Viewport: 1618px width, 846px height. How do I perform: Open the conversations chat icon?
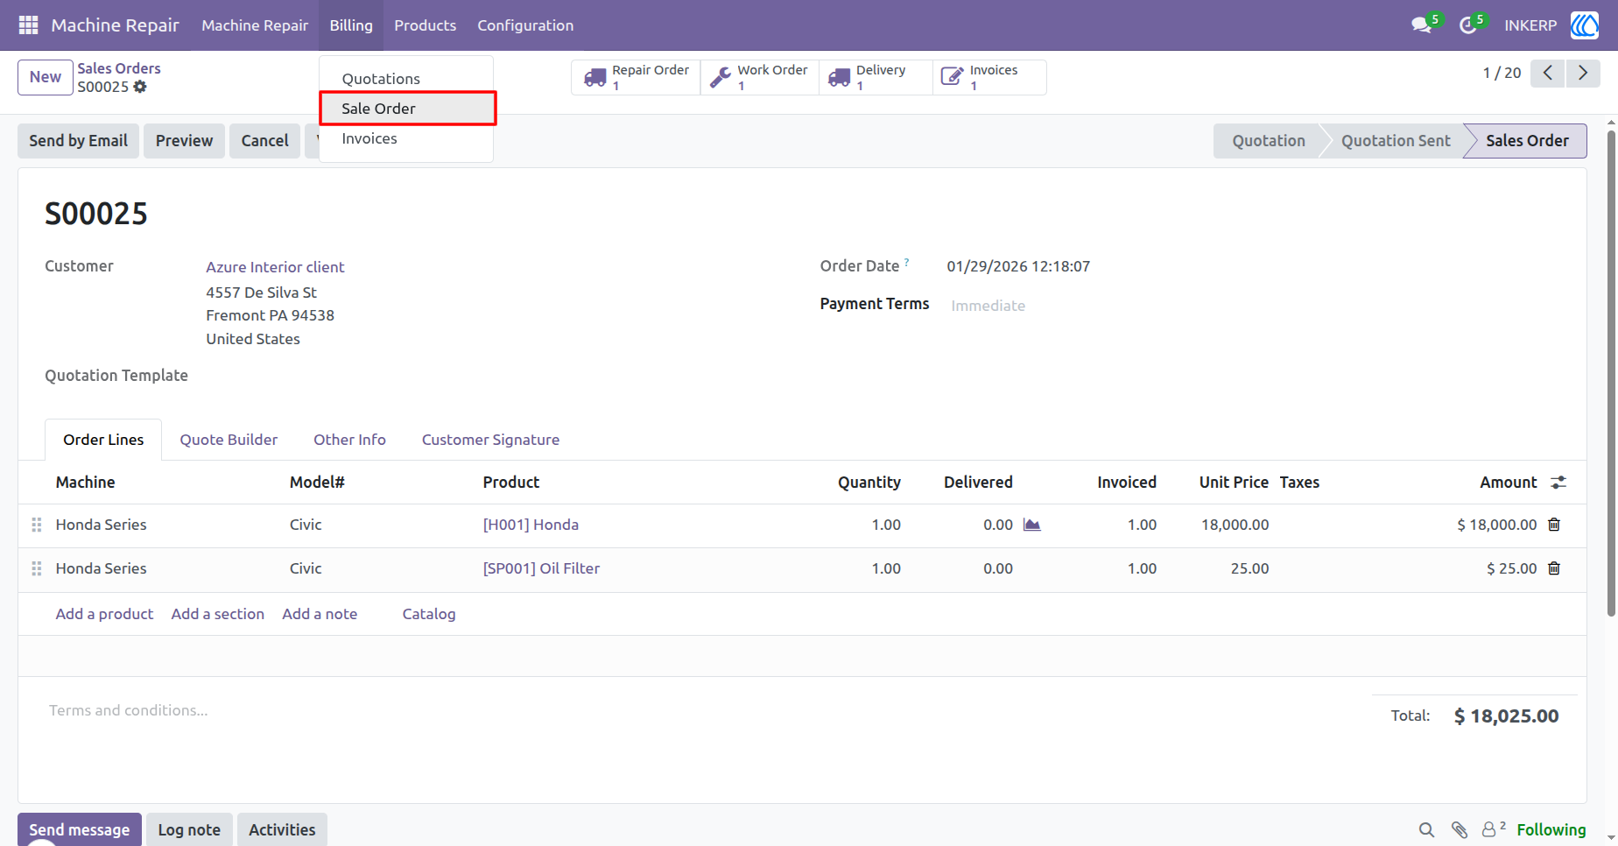click(1422, 25)
